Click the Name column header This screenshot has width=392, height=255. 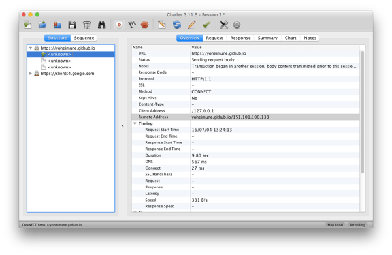point(161,47)
